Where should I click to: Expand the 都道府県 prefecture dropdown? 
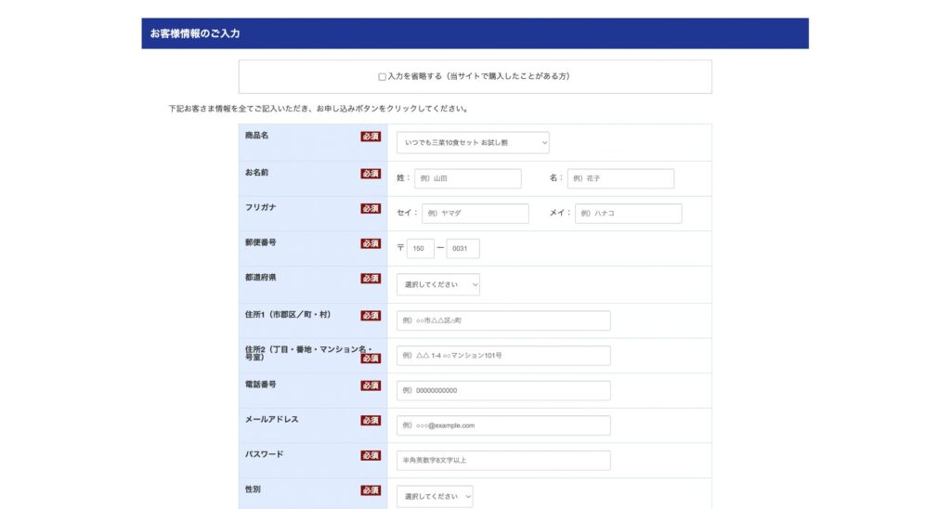(437, 285)
